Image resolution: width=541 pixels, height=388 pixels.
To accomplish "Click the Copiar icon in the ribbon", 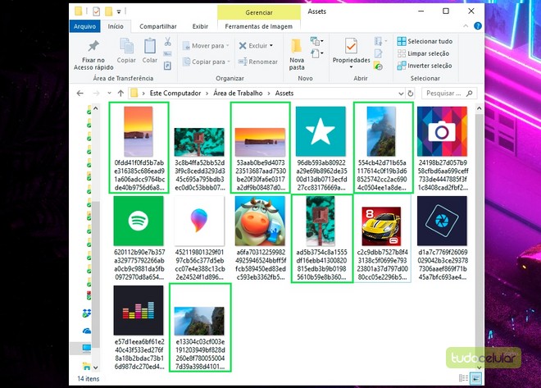I will tap(126, 46).
